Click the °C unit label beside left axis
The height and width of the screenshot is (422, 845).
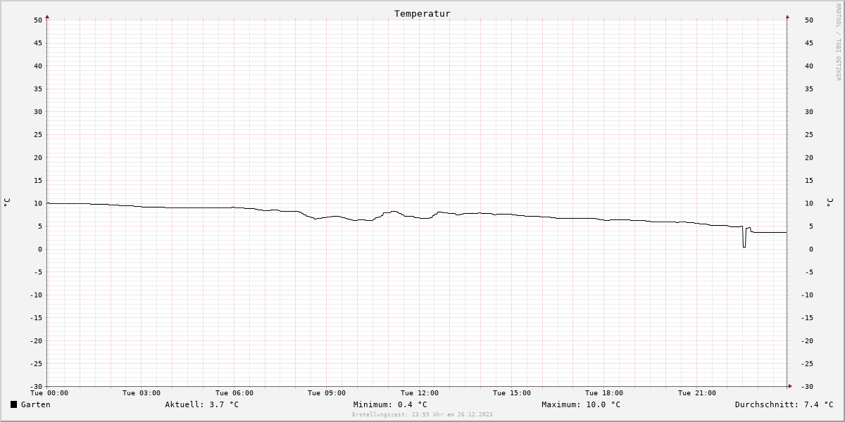pyautogui.click(x=7, y=203)
